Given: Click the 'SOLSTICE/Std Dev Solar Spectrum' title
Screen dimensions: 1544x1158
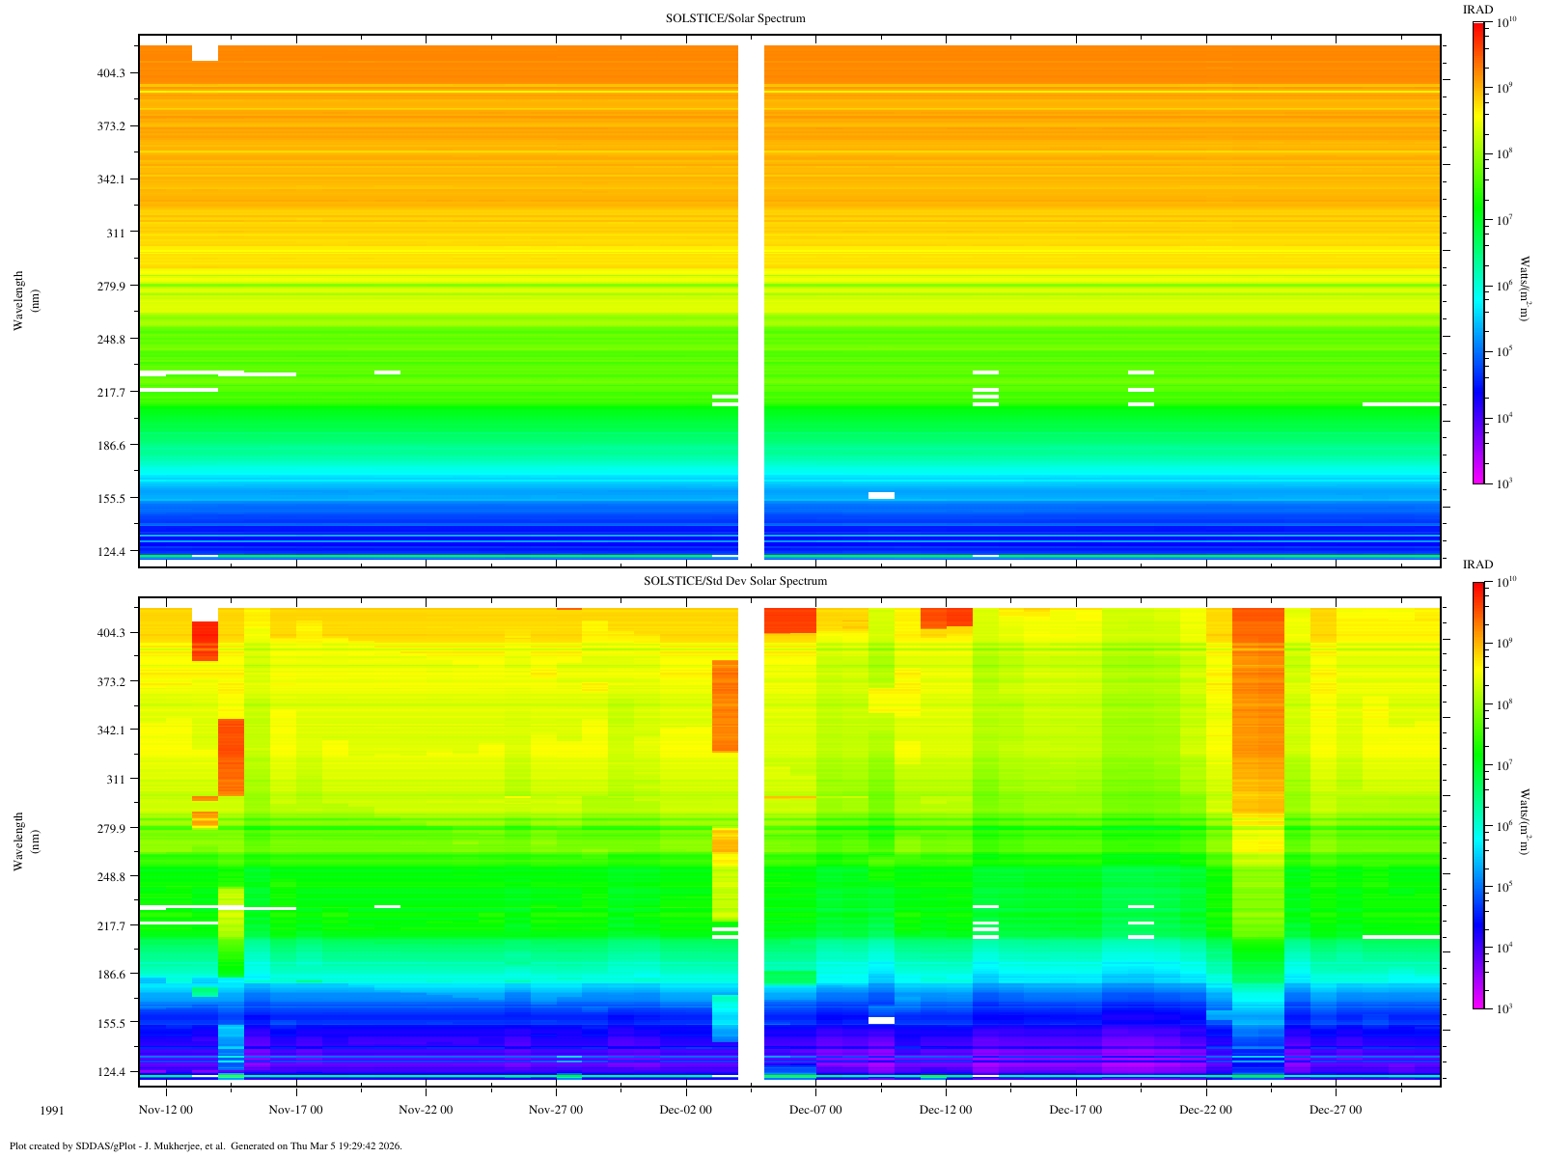Looking at the screenshot, I should (735, 581).
